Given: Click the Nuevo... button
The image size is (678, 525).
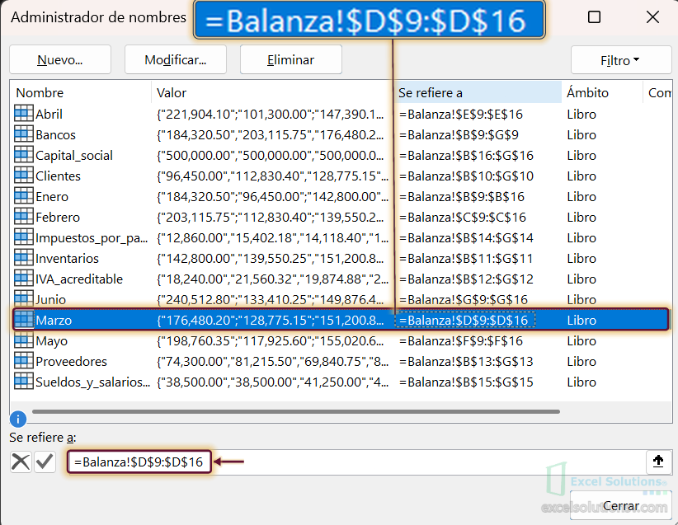Looking at the screenshot, I should (60, 59).
